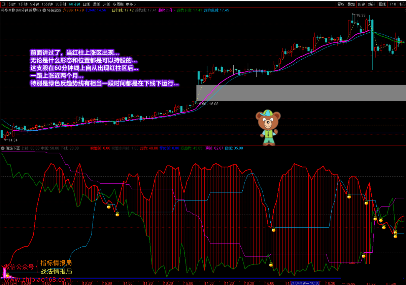Click the 趋势: 49.00 label

(149, 148)
